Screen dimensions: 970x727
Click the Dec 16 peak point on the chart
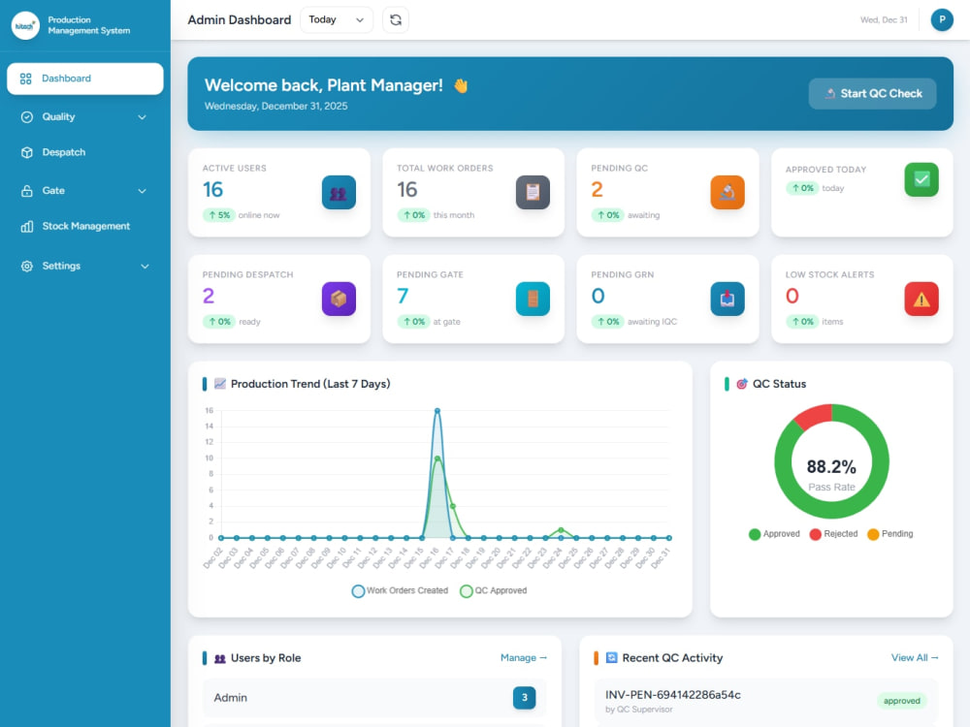click(x=437, y=410)
